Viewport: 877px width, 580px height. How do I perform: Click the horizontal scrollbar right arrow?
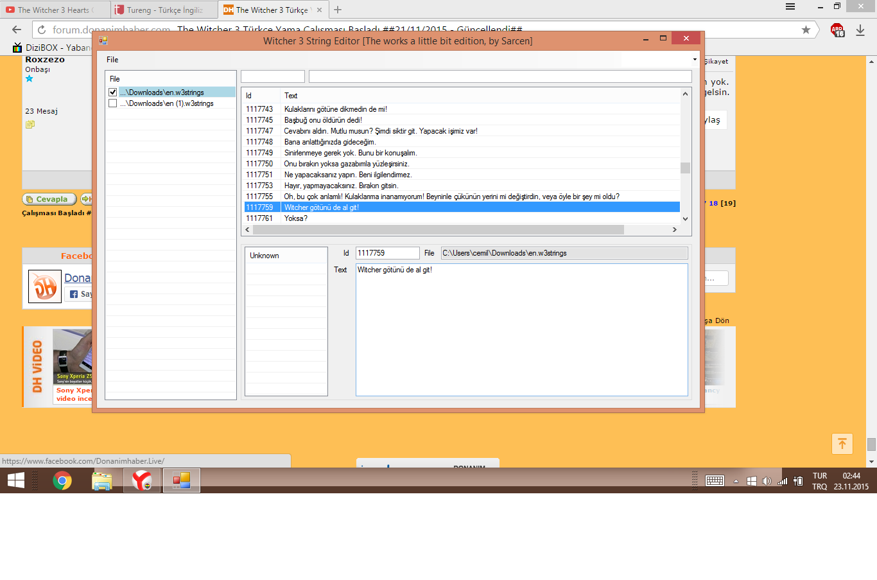click(674, 229)
